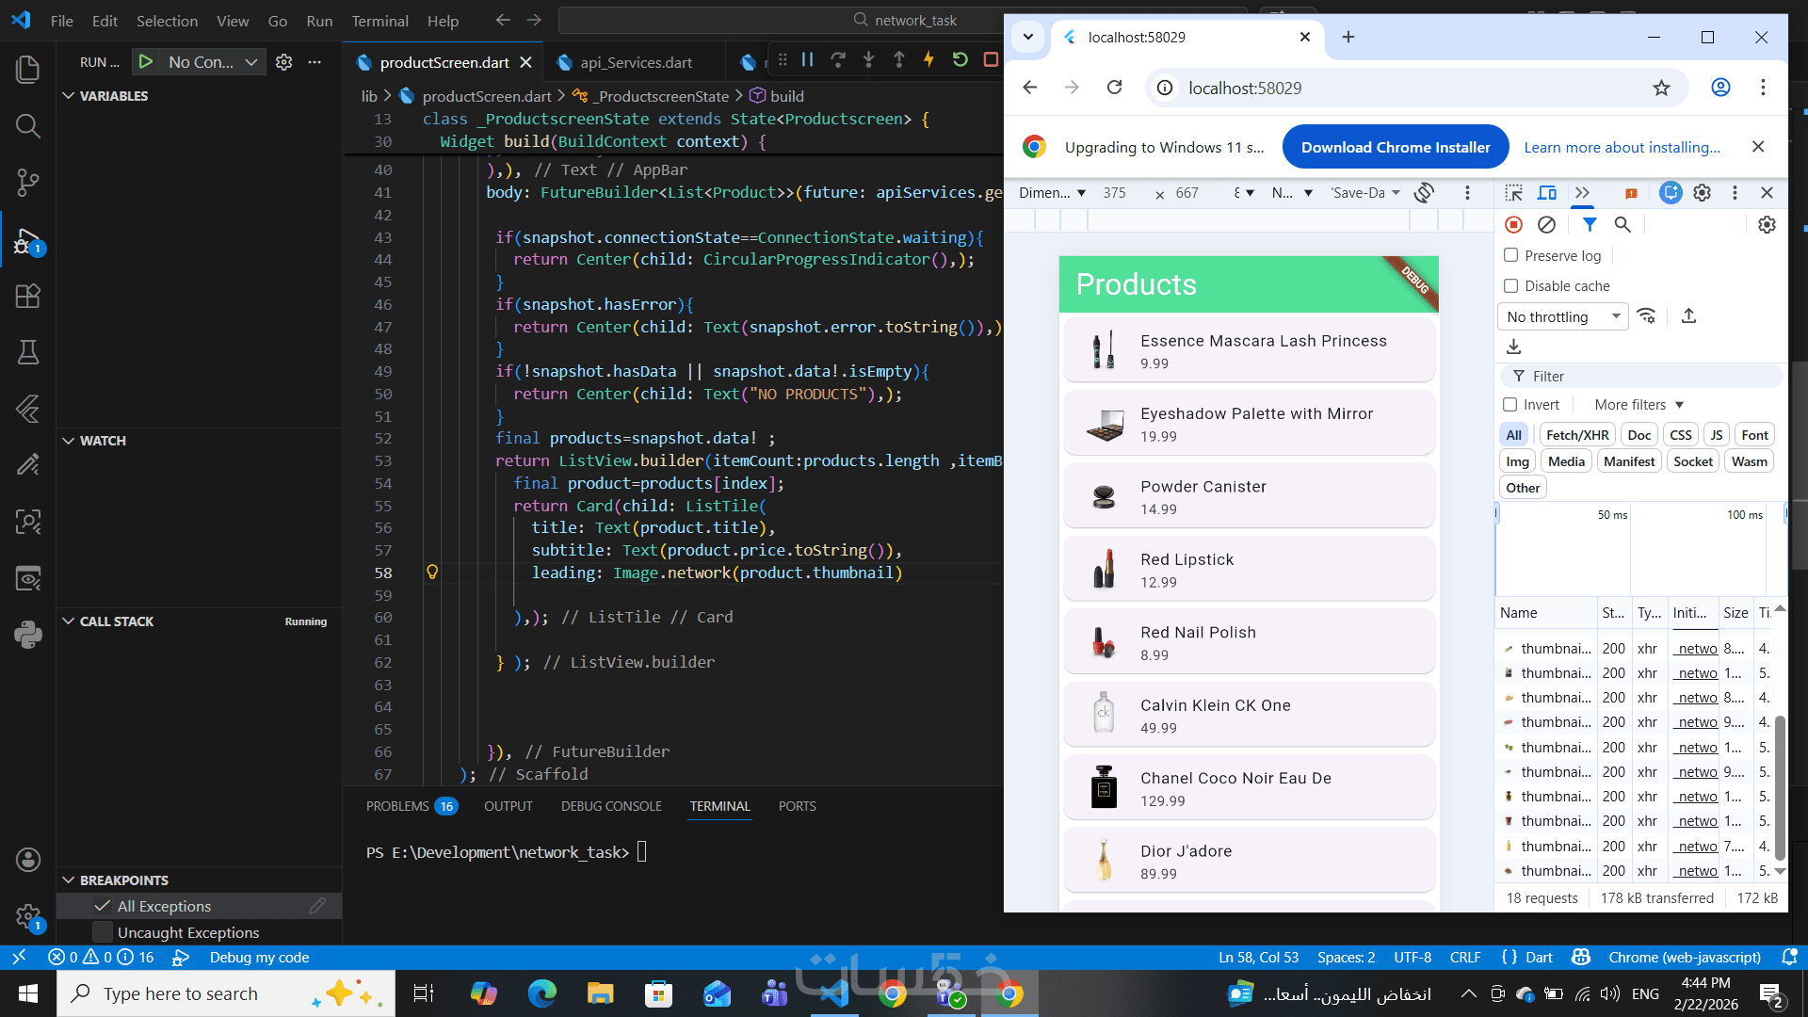Tick the Disable cache checkbox

pyautogui.click(x=1511, y=285)
